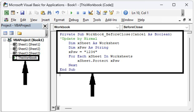Click on the 'Update by Nirmal comment line
Image resolution: width=194 pixels, height=112 pixels.
pos(78,39)
